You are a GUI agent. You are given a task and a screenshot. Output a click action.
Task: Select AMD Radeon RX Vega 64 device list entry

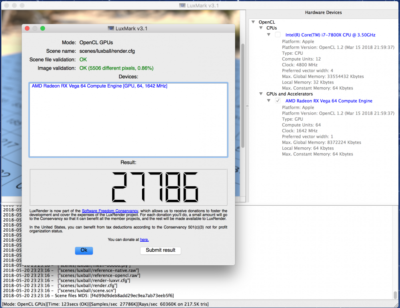point(100,86)
